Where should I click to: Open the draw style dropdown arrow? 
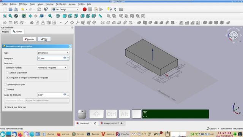click(20, 16)
